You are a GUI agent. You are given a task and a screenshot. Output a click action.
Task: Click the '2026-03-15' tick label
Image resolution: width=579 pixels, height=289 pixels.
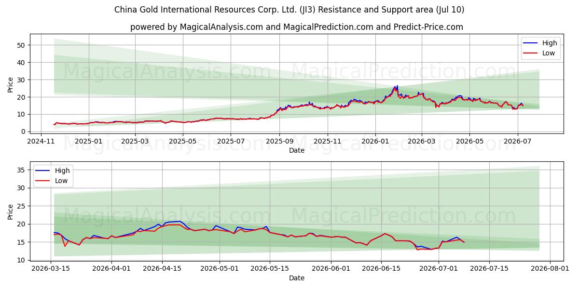[x=51, y=269]
